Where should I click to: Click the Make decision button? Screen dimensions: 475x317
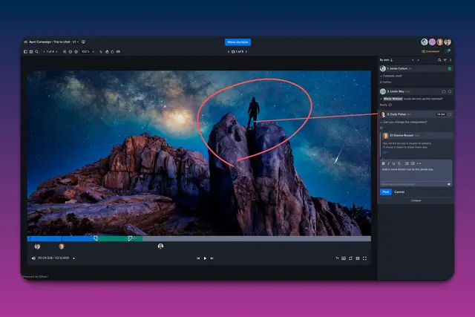(237, 42)
